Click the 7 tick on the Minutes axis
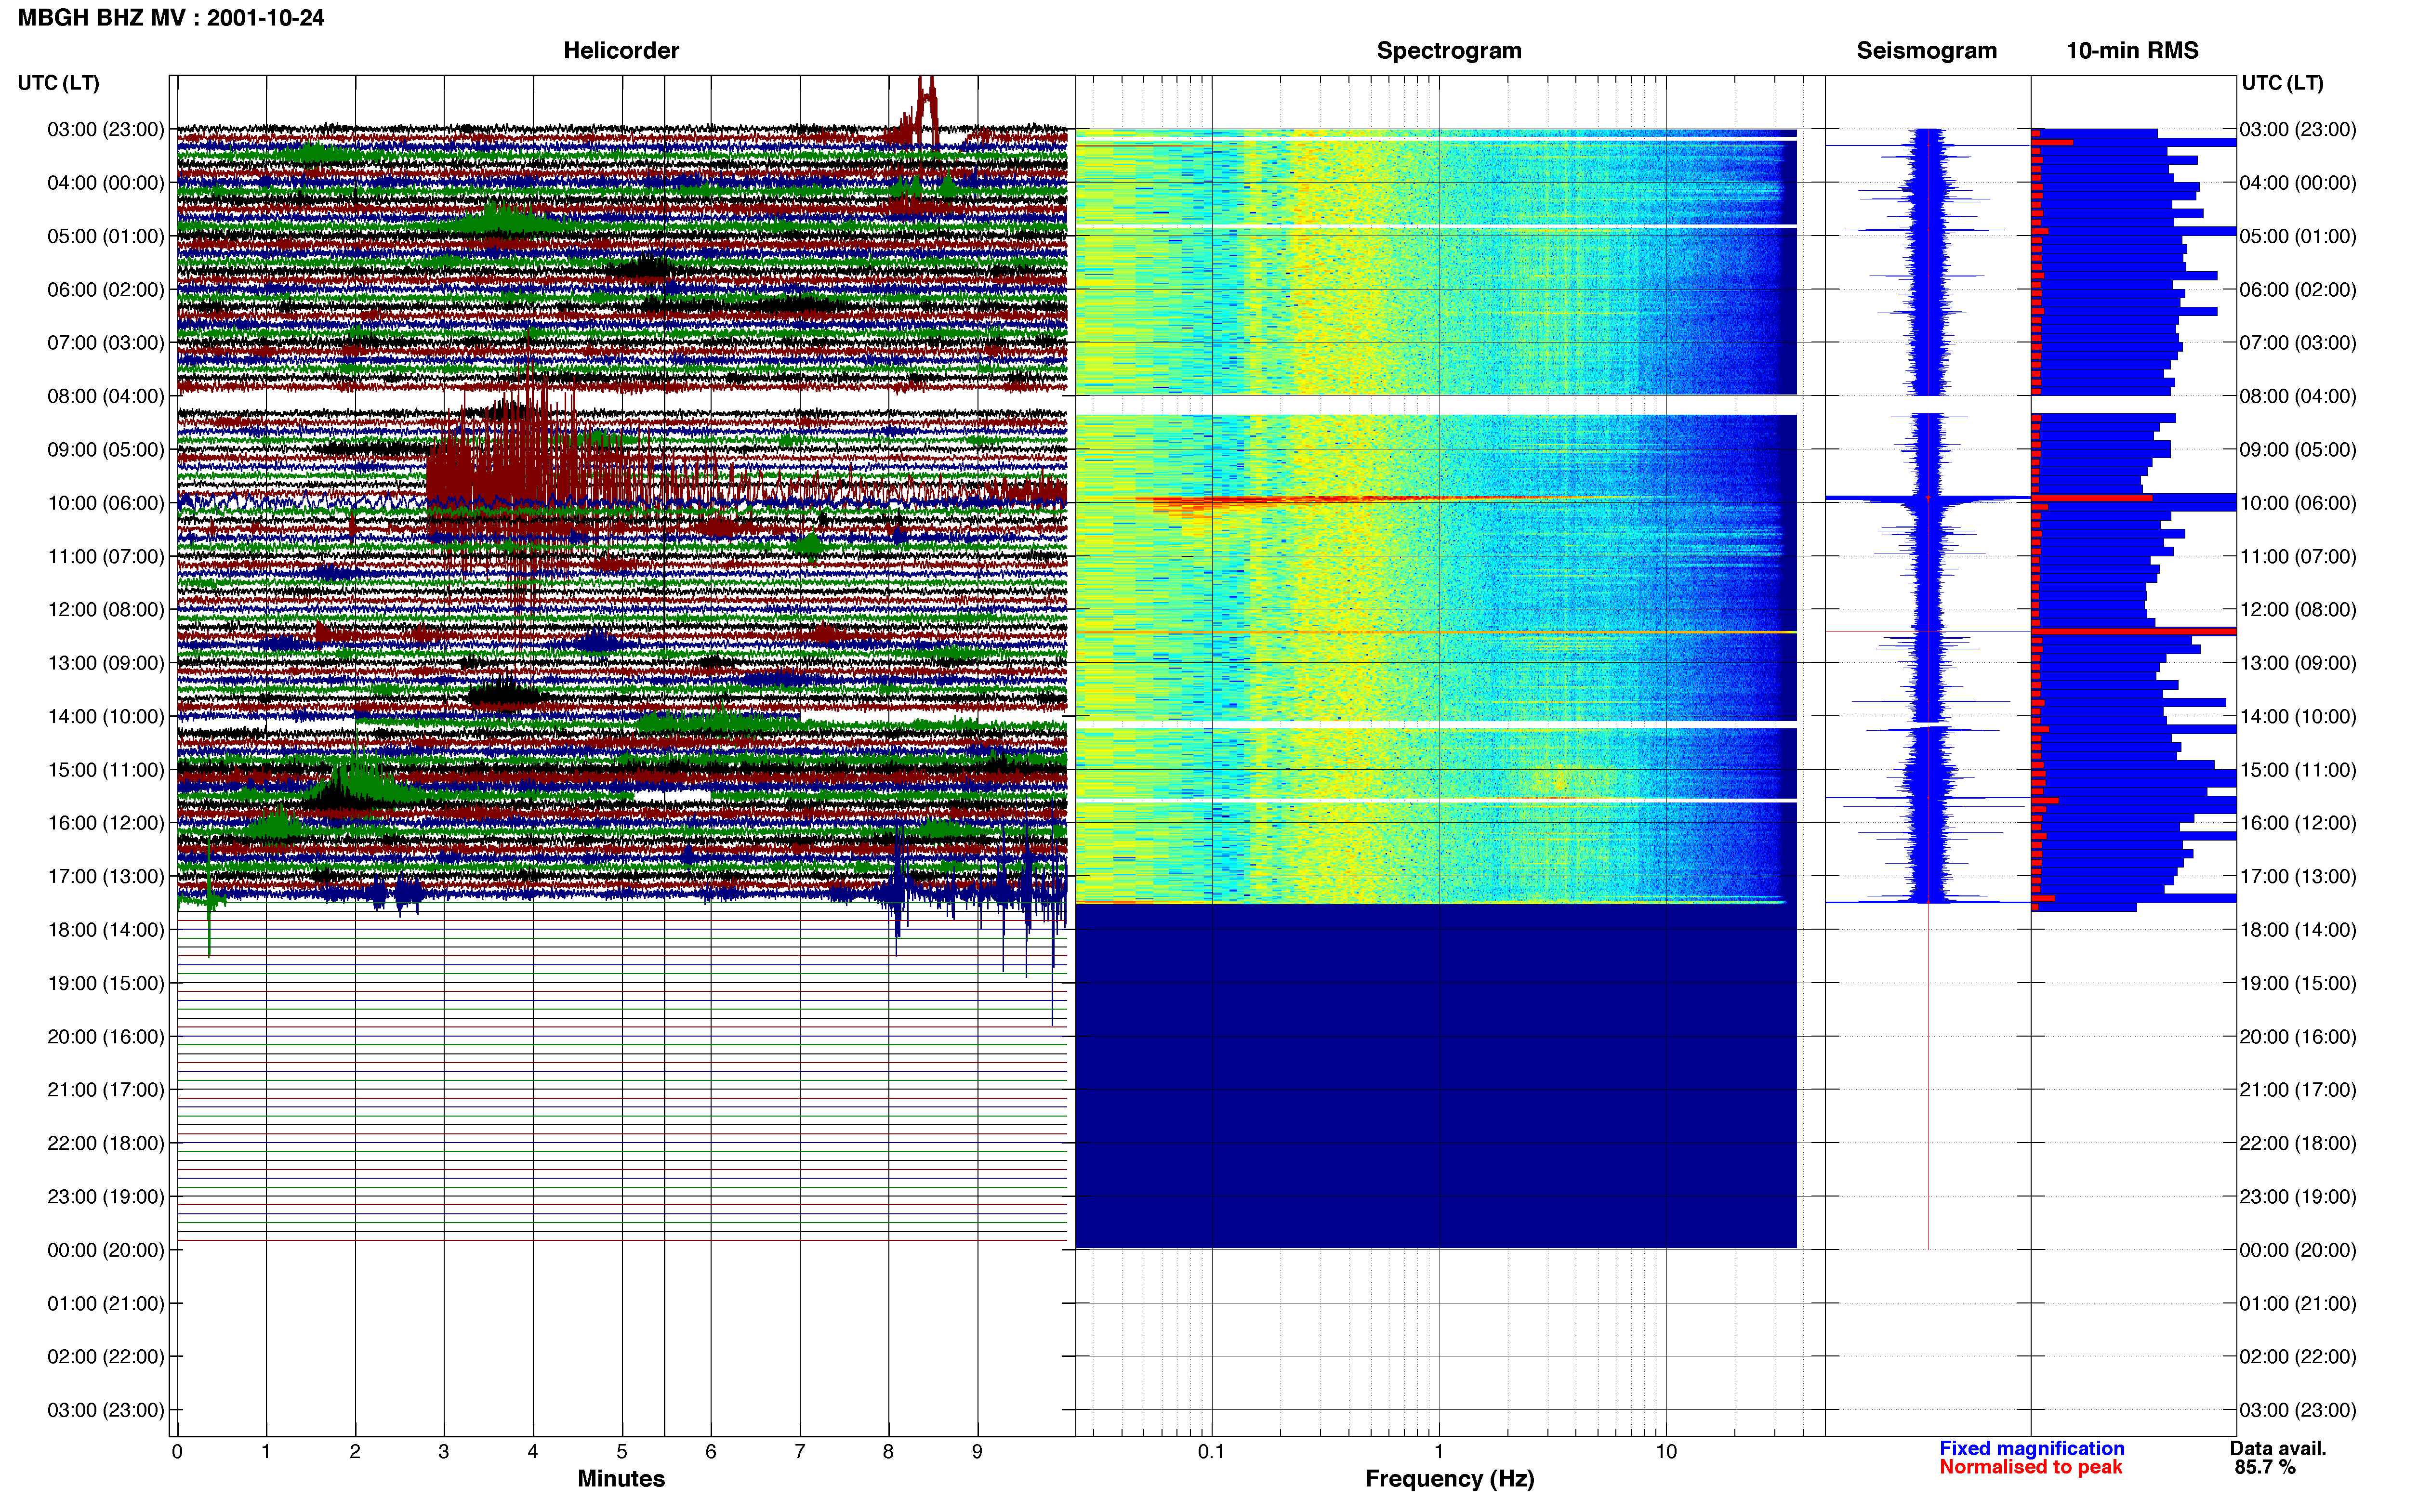Screen dimensions: 2418x1512 (x=800, y=1451)
